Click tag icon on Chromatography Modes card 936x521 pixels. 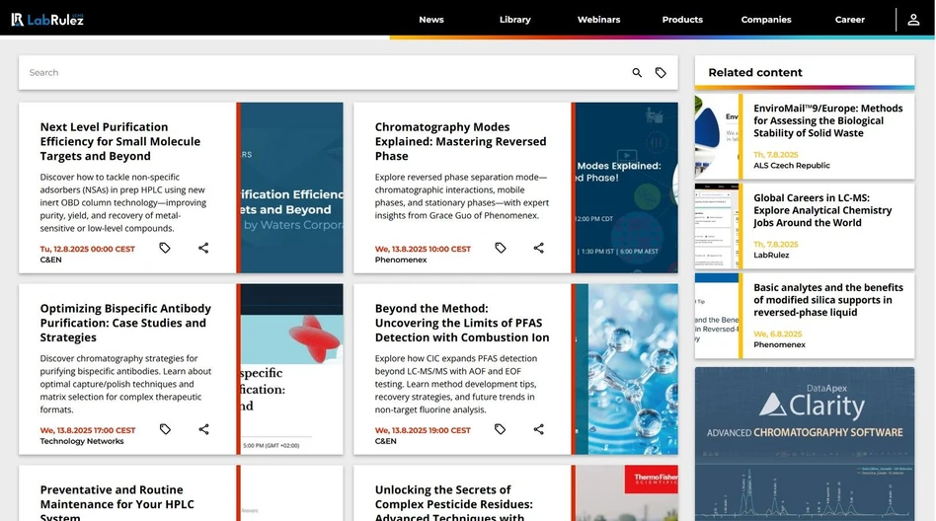(x=500, y=248)
